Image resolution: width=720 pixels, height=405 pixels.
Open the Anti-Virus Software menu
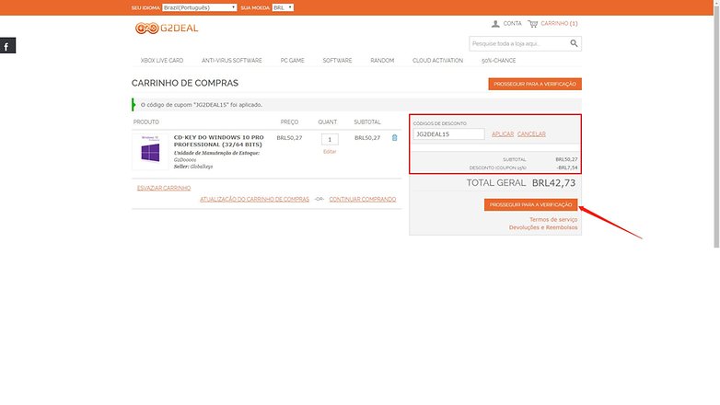232,61
